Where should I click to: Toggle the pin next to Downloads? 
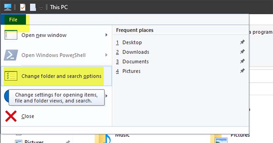coord(242,52)
